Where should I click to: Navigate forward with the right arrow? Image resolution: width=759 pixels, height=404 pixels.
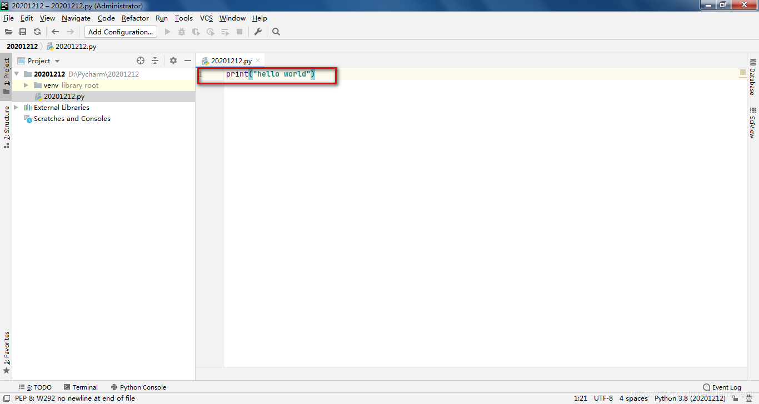click(70, 32)
